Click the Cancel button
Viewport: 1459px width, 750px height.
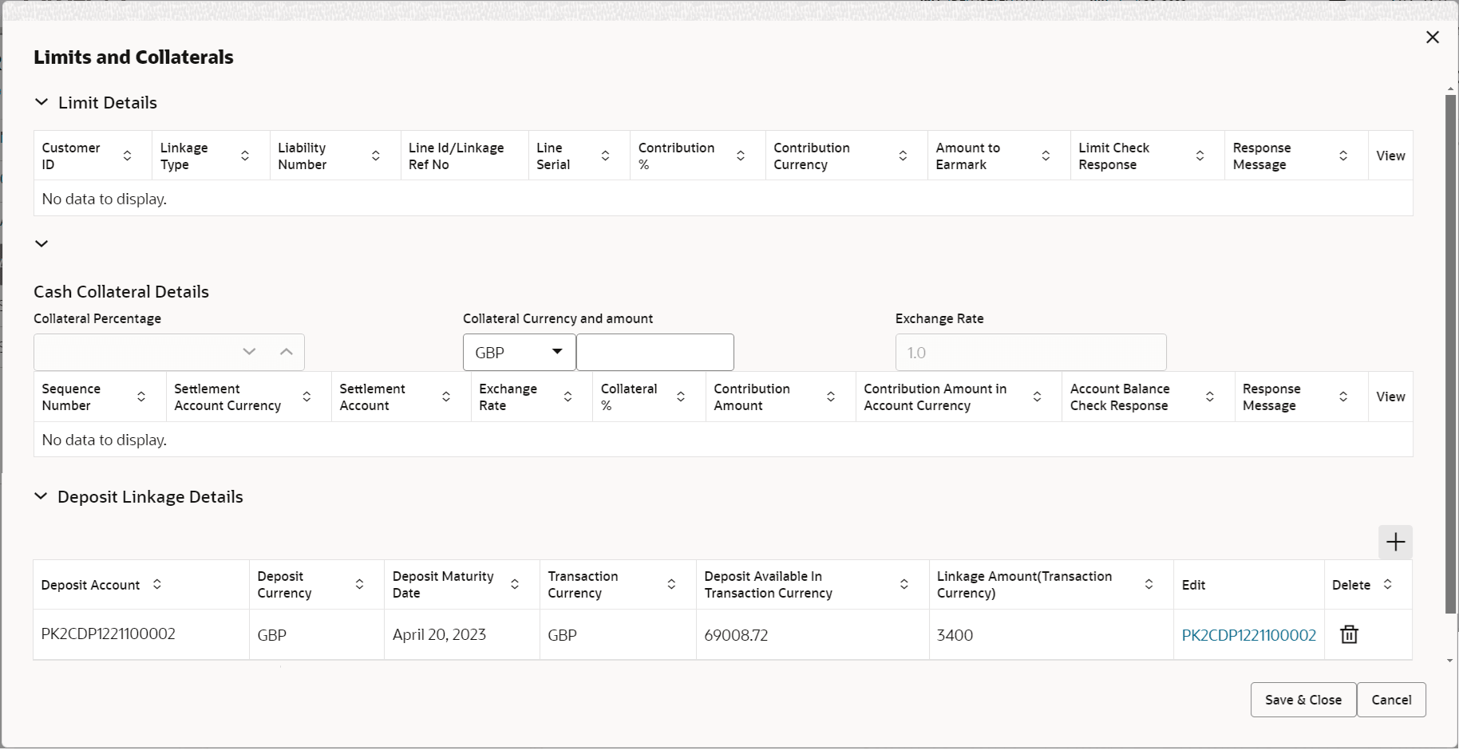click(x=1391, y=700)
